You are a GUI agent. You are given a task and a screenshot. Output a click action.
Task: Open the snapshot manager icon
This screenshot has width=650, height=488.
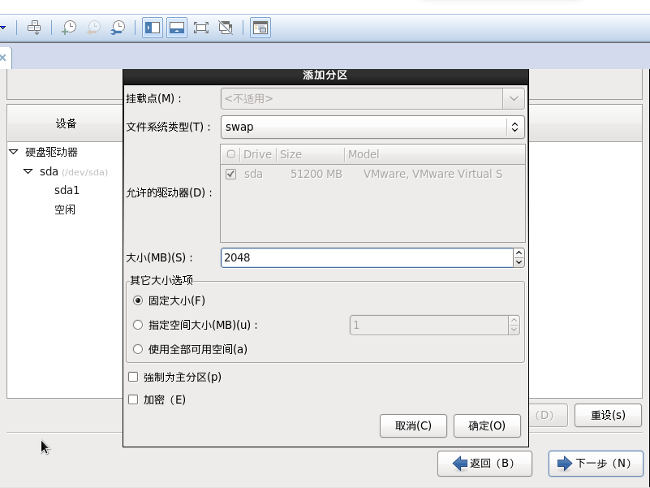click(118, 28)
